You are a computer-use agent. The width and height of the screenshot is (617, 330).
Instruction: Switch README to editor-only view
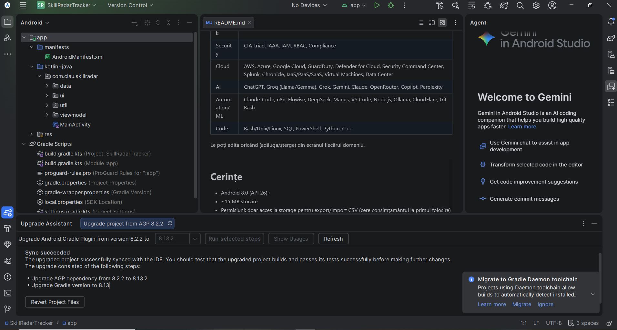pyautogui.click(x=421, y=23)
